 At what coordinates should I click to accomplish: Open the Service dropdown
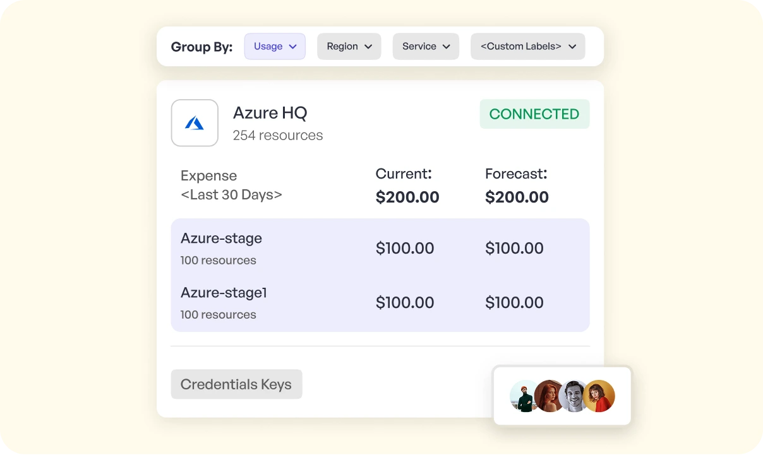(x=426, y=46)
